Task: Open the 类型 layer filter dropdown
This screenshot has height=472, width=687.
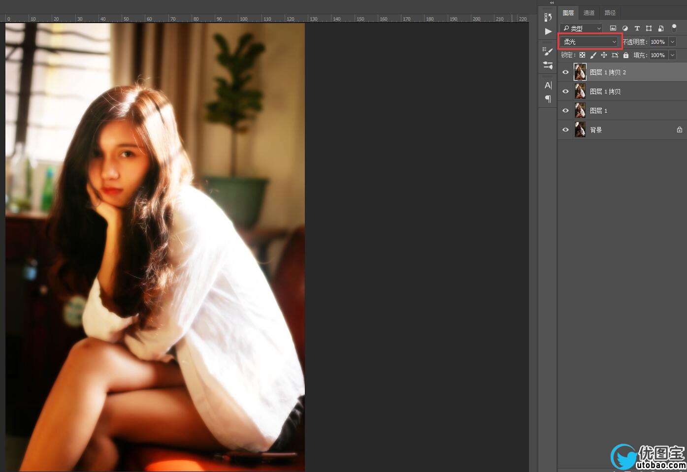Action: pos(581,29)
